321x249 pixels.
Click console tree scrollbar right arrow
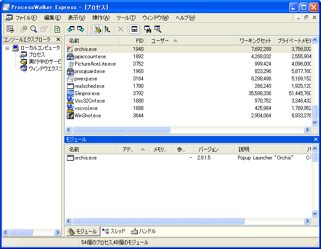coord(57,232)
